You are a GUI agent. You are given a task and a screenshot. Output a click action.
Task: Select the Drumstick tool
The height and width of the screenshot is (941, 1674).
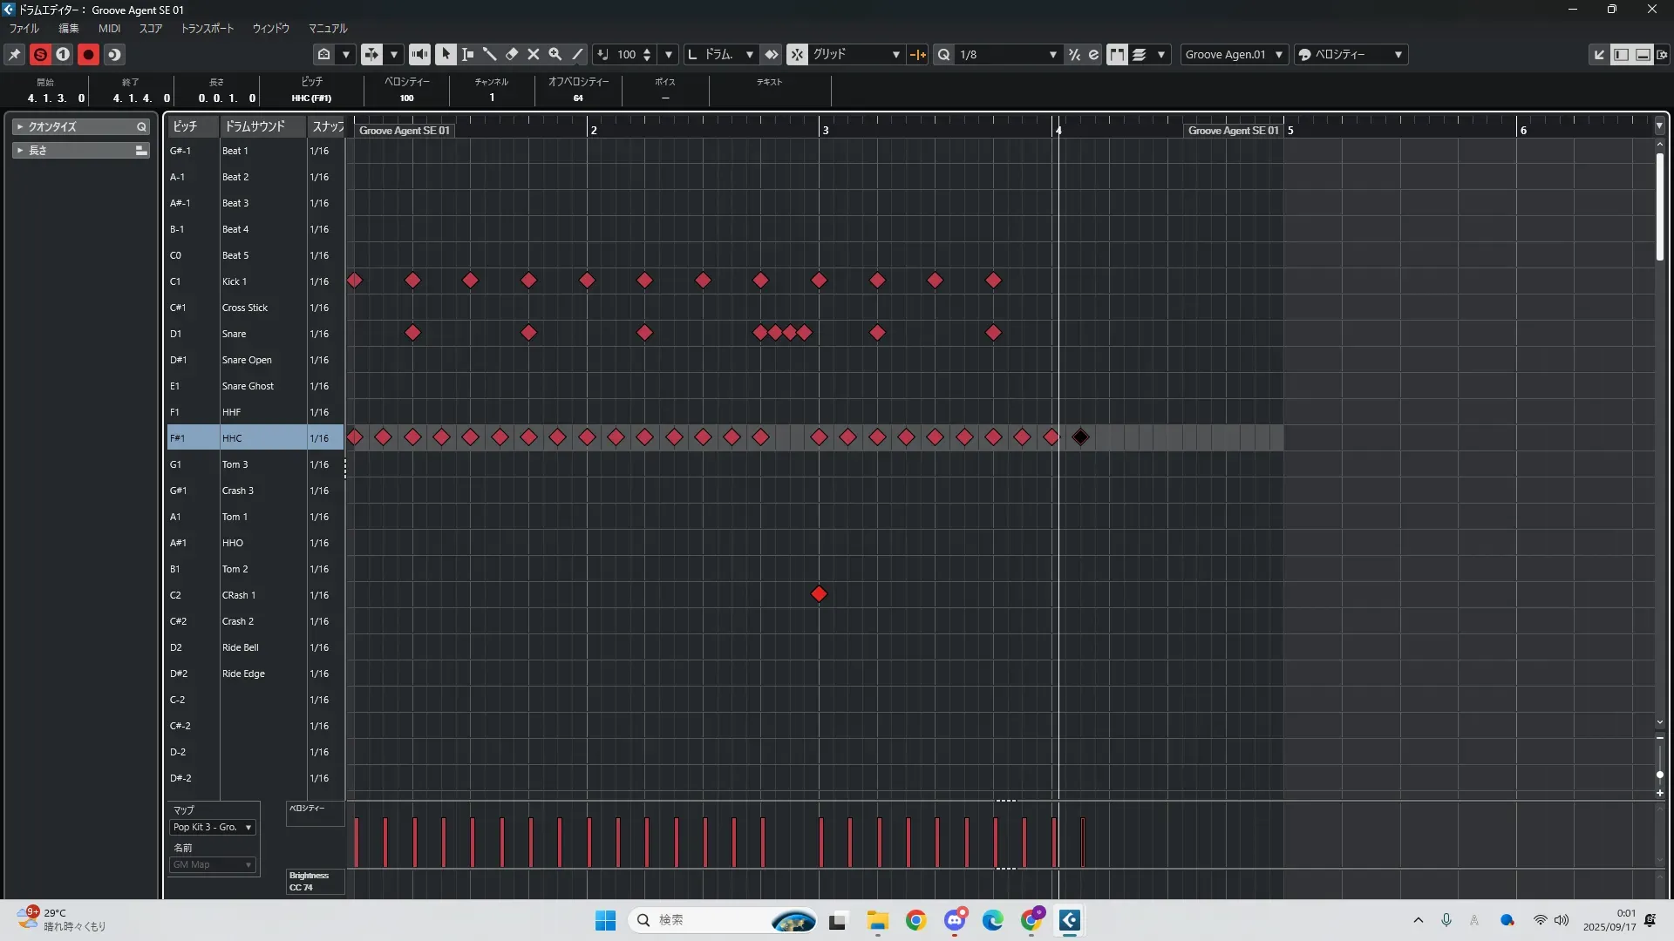click(x=490, y=54)
